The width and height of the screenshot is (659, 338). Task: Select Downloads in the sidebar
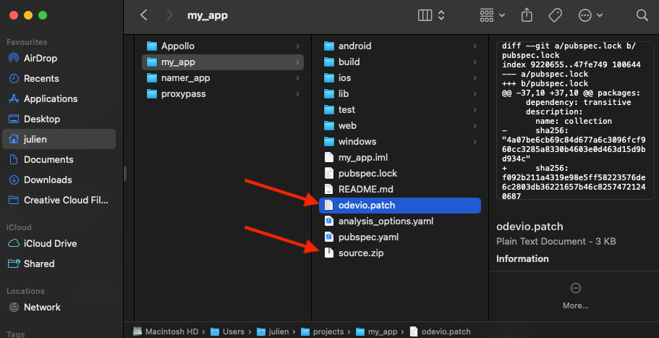(48, 179)
